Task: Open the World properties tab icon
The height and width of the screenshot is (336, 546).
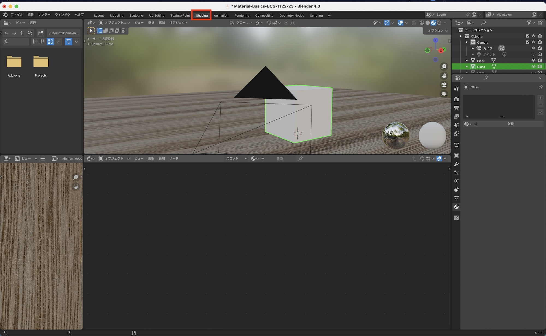Action: pyautogui.click(x=456, y=134)
